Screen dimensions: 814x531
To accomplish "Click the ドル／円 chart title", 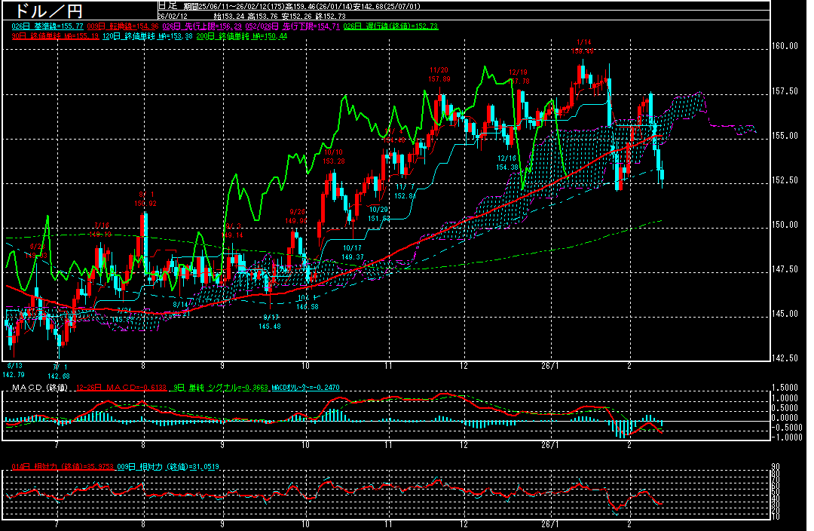I will 45,11.
